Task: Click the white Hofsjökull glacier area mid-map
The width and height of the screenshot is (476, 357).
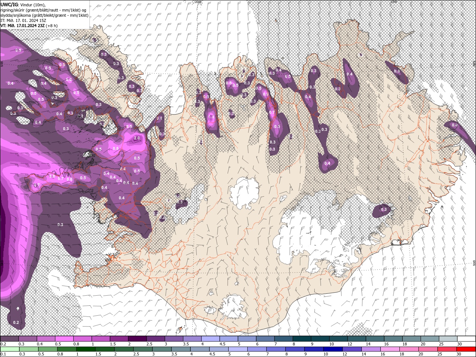Action: (244, 192)
